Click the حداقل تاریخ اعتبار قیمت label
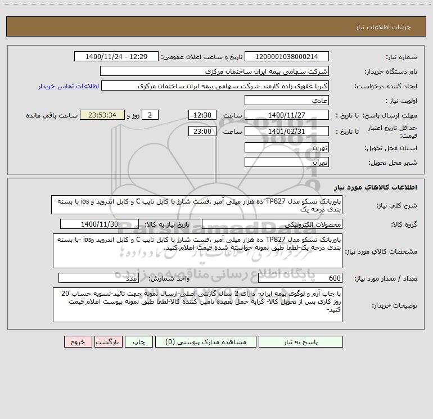This screenshot has height=419, width=433. 393,132
